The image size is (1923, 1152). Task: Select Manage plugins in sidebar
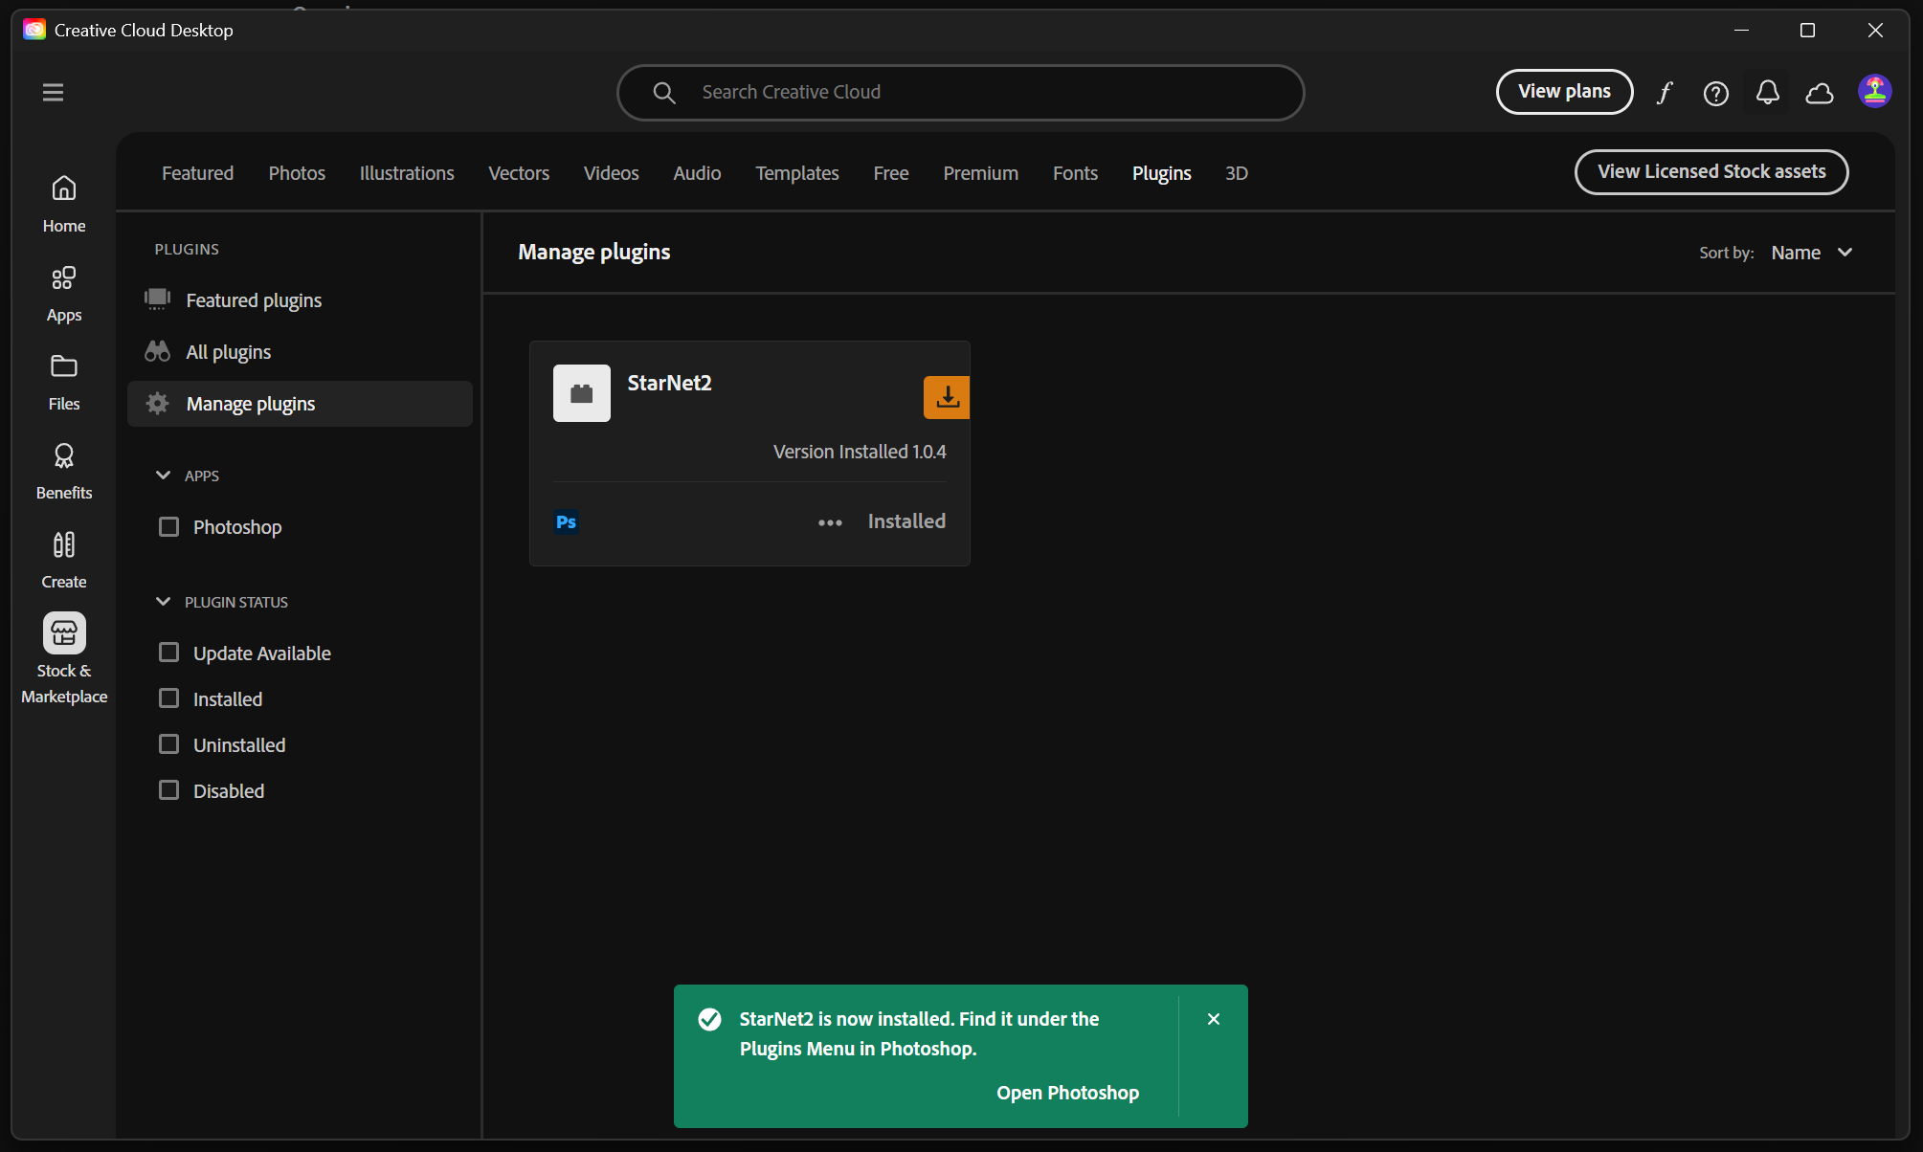[x=300, y=404]
